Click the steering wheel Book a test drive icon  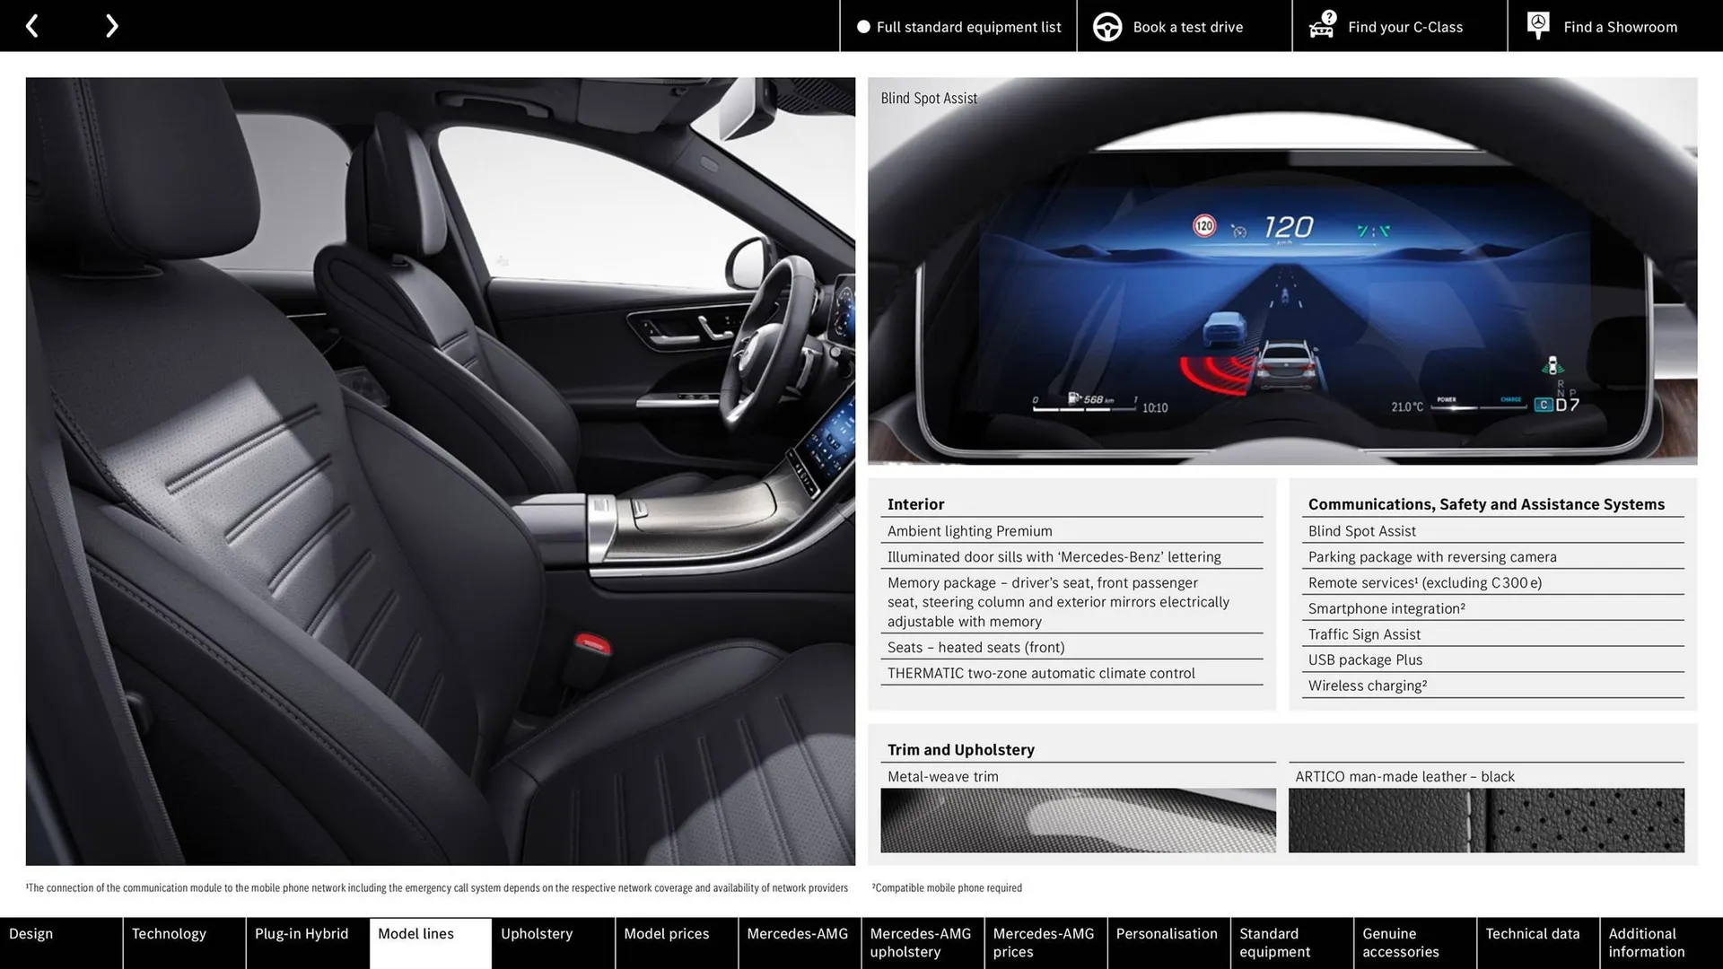1106,26
